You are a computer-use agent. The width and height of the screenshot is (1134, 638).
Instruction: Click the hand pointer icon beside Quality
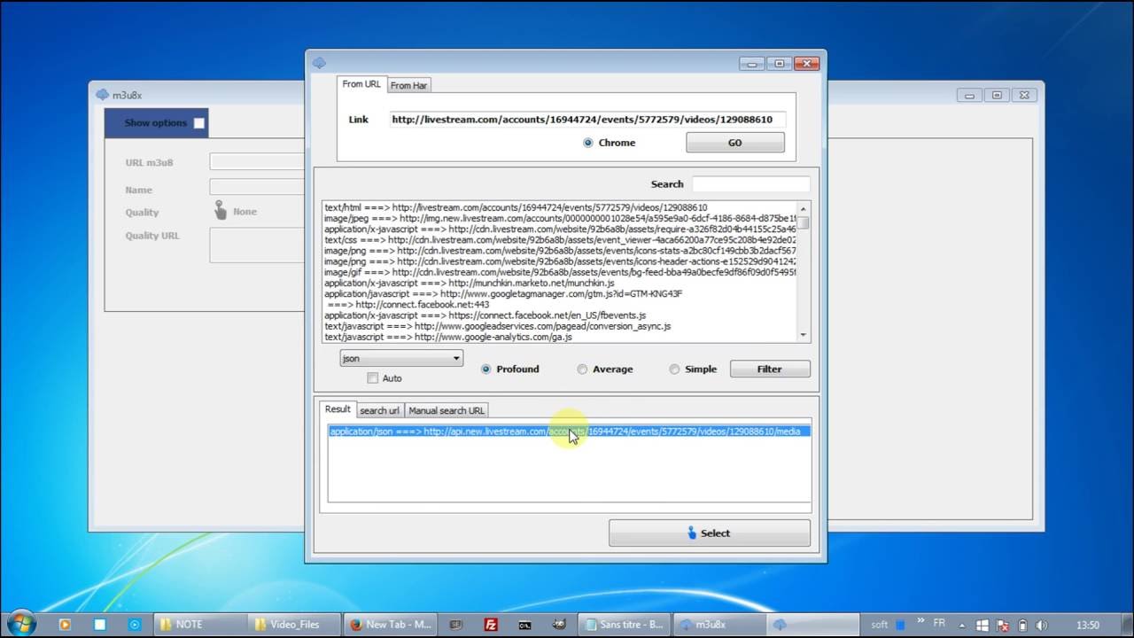[221, 210]
